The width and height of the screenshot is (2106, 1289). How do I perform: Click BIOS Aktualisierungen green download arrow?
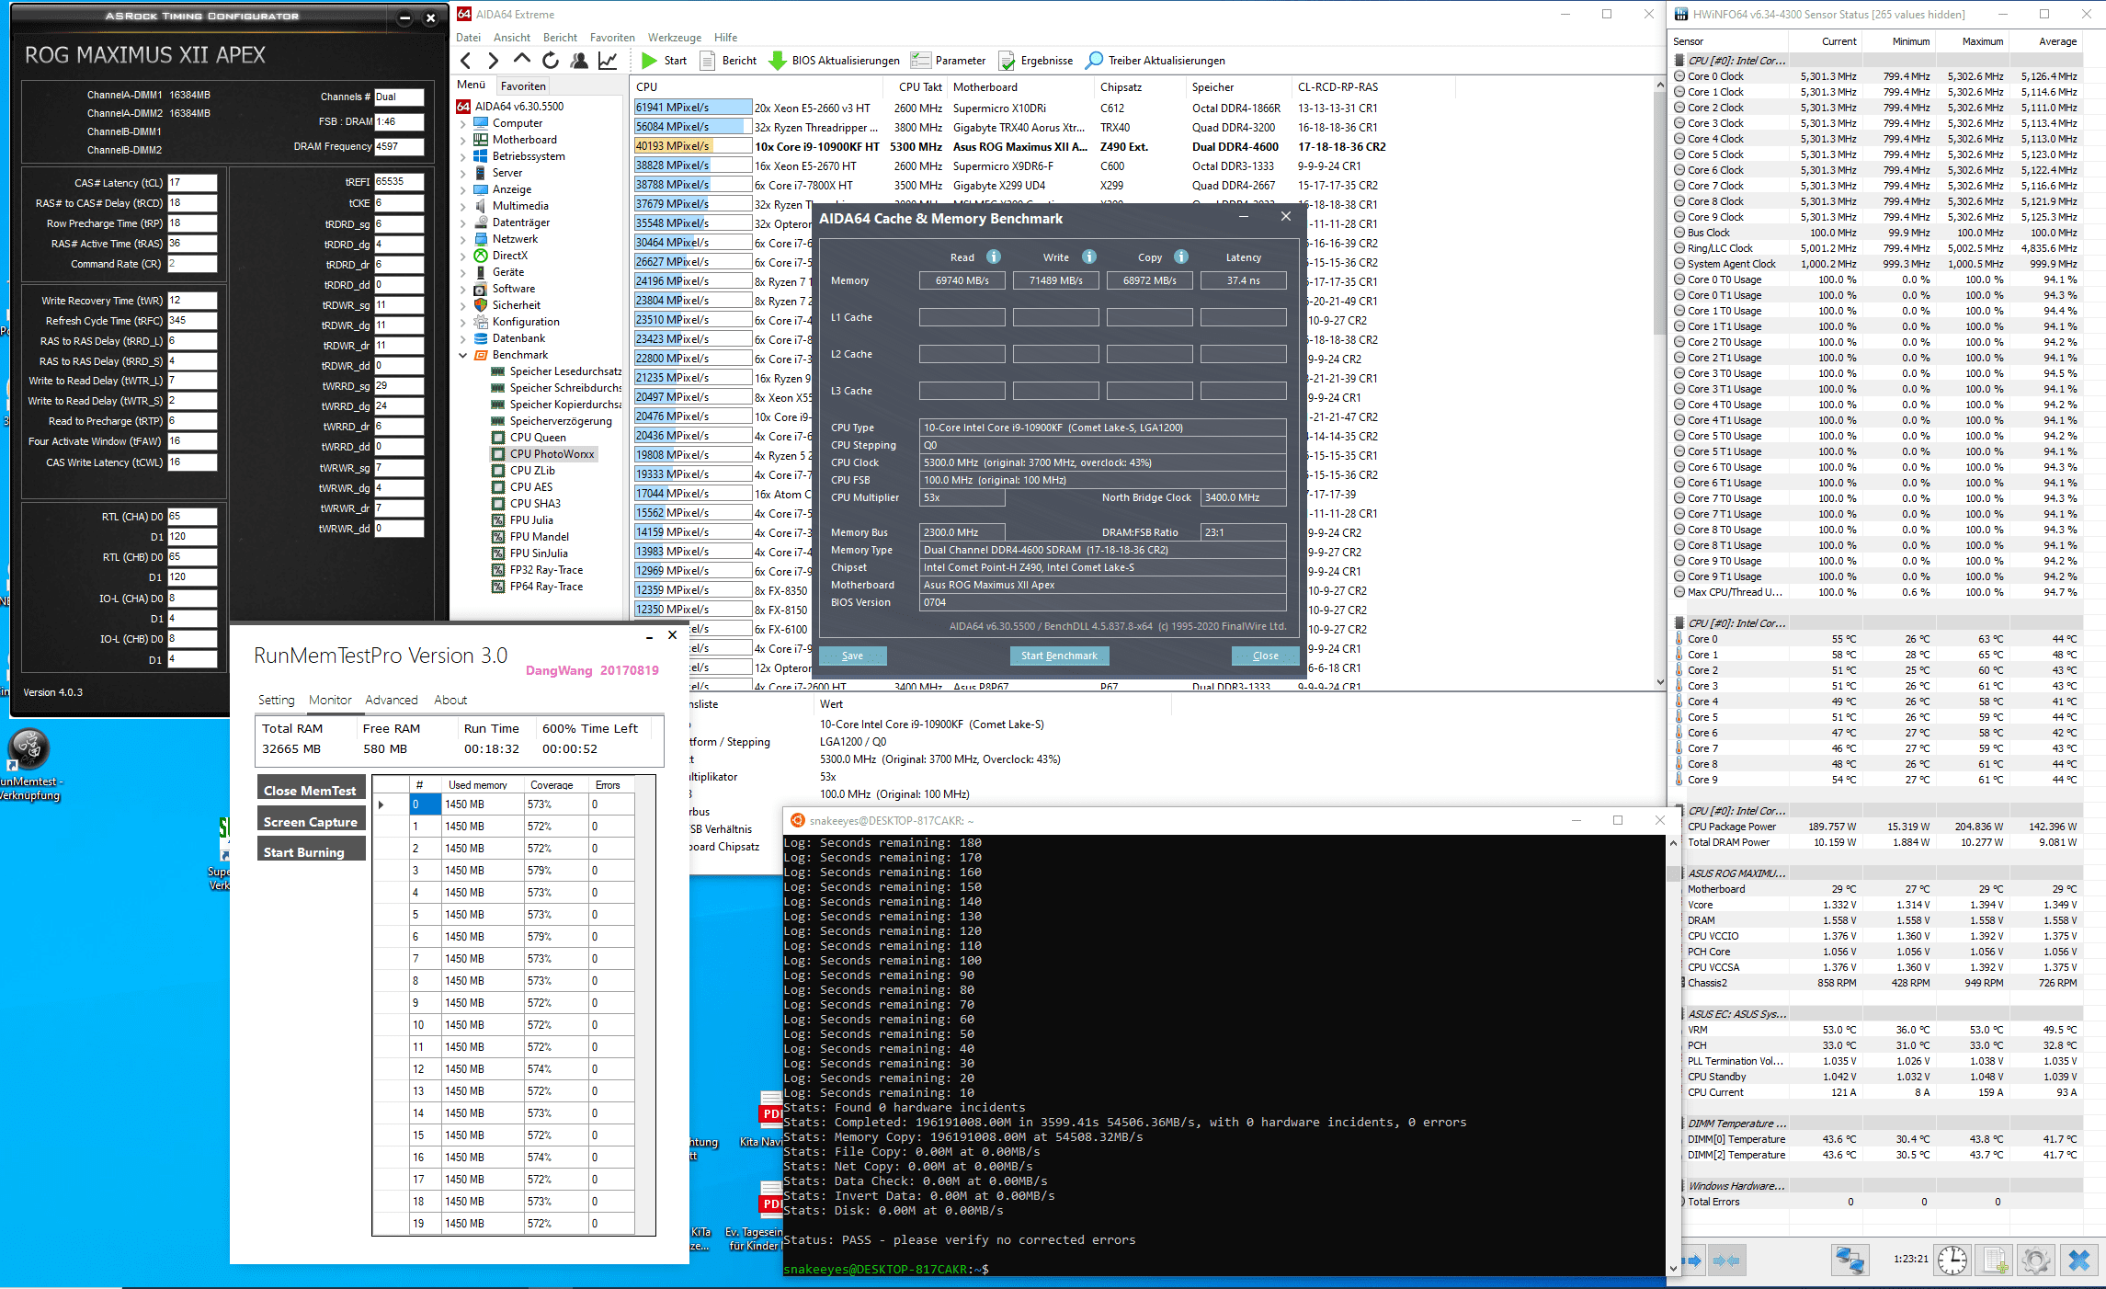777,61
